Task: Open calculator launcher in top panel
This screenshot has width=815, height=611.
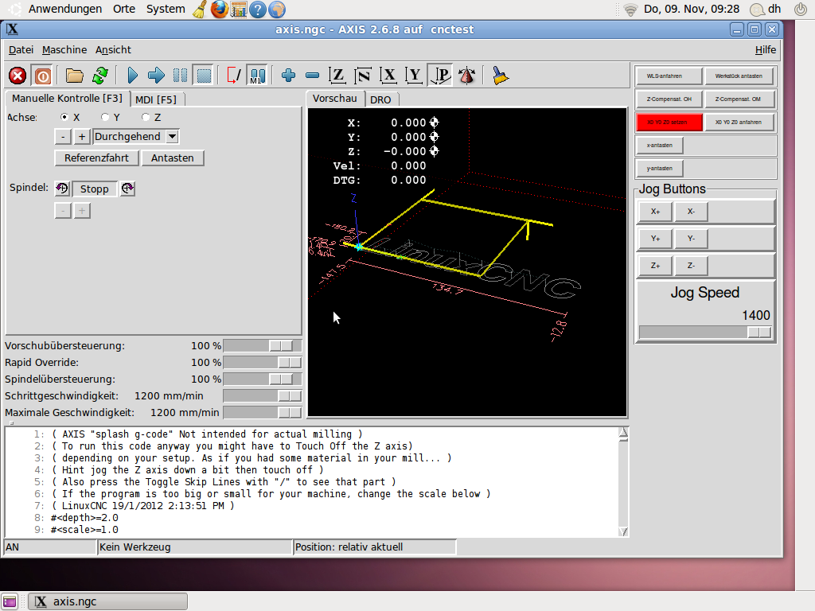Action: click(239, 9)
